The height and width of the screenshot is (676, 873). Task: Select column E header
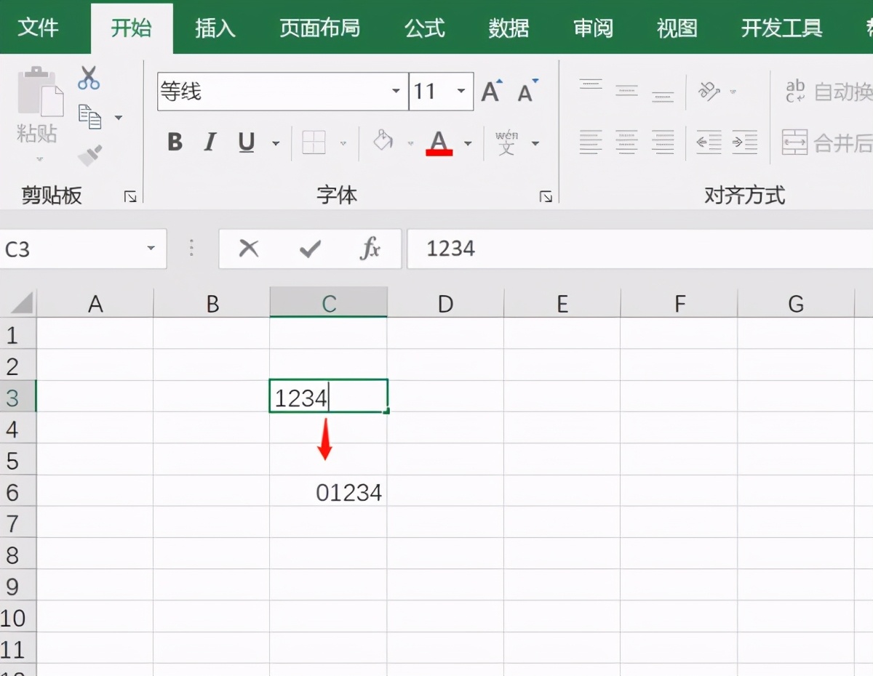(562, 303)
